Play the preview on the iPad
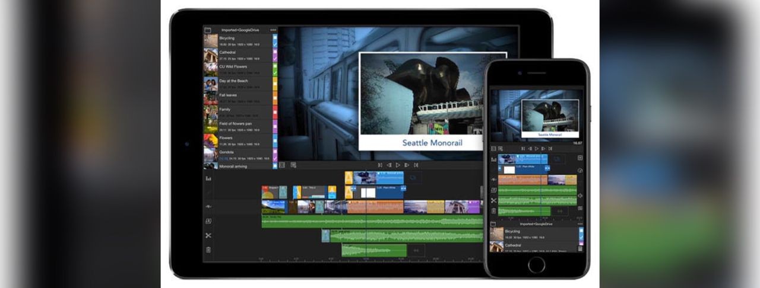 point(398,165)
